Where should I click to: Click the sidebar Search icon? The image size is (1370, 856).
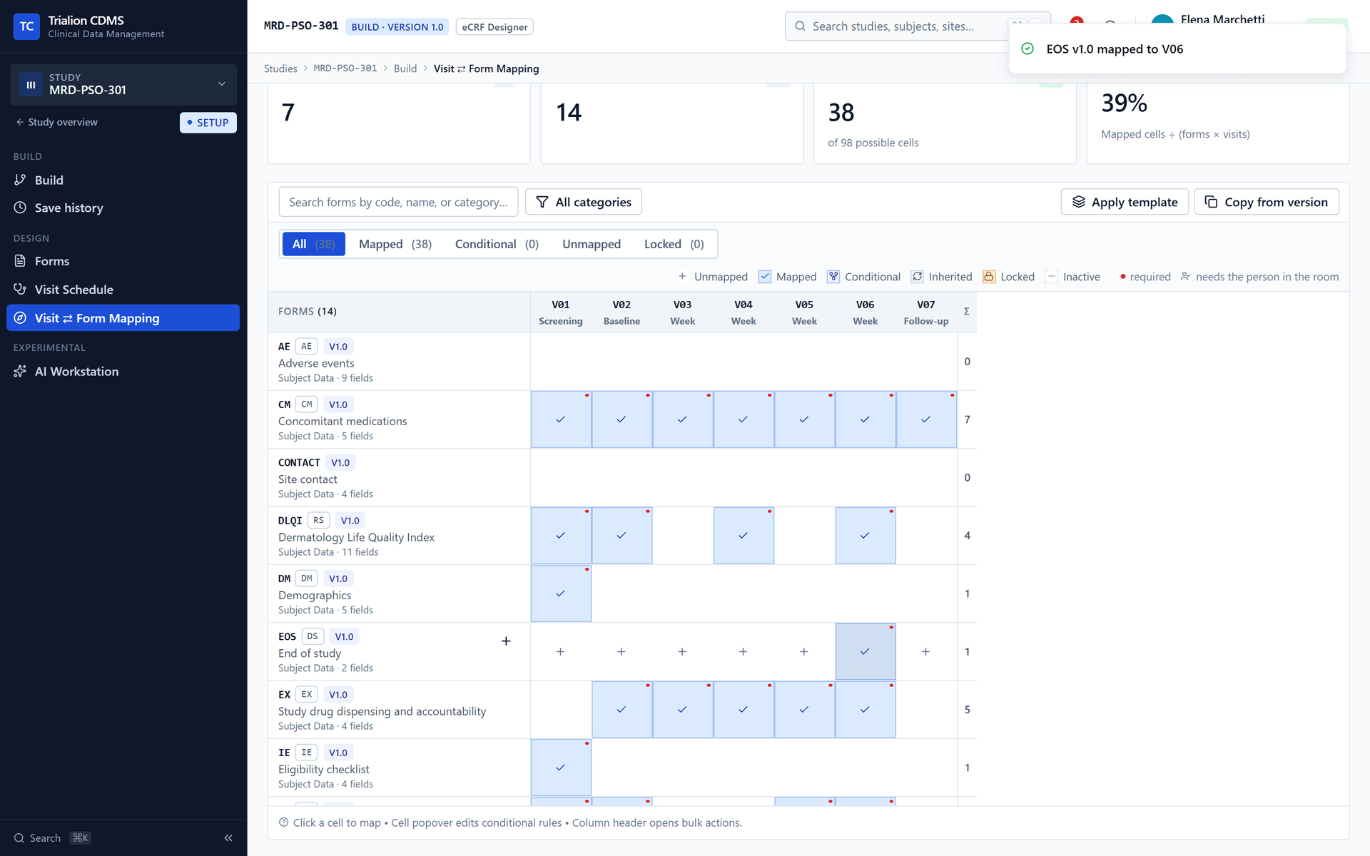pos(19,838)
